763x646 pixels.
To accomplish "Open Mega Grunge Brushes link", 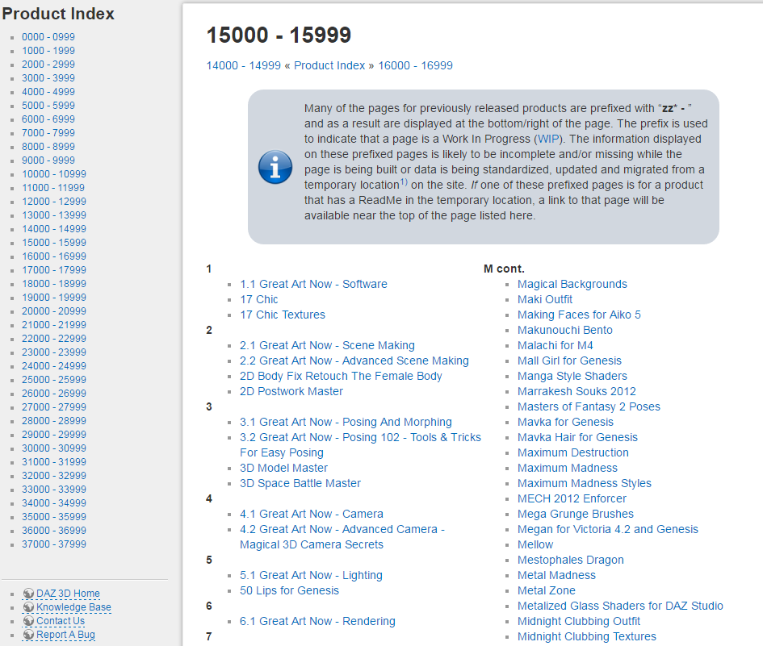I will click(576, 514).
